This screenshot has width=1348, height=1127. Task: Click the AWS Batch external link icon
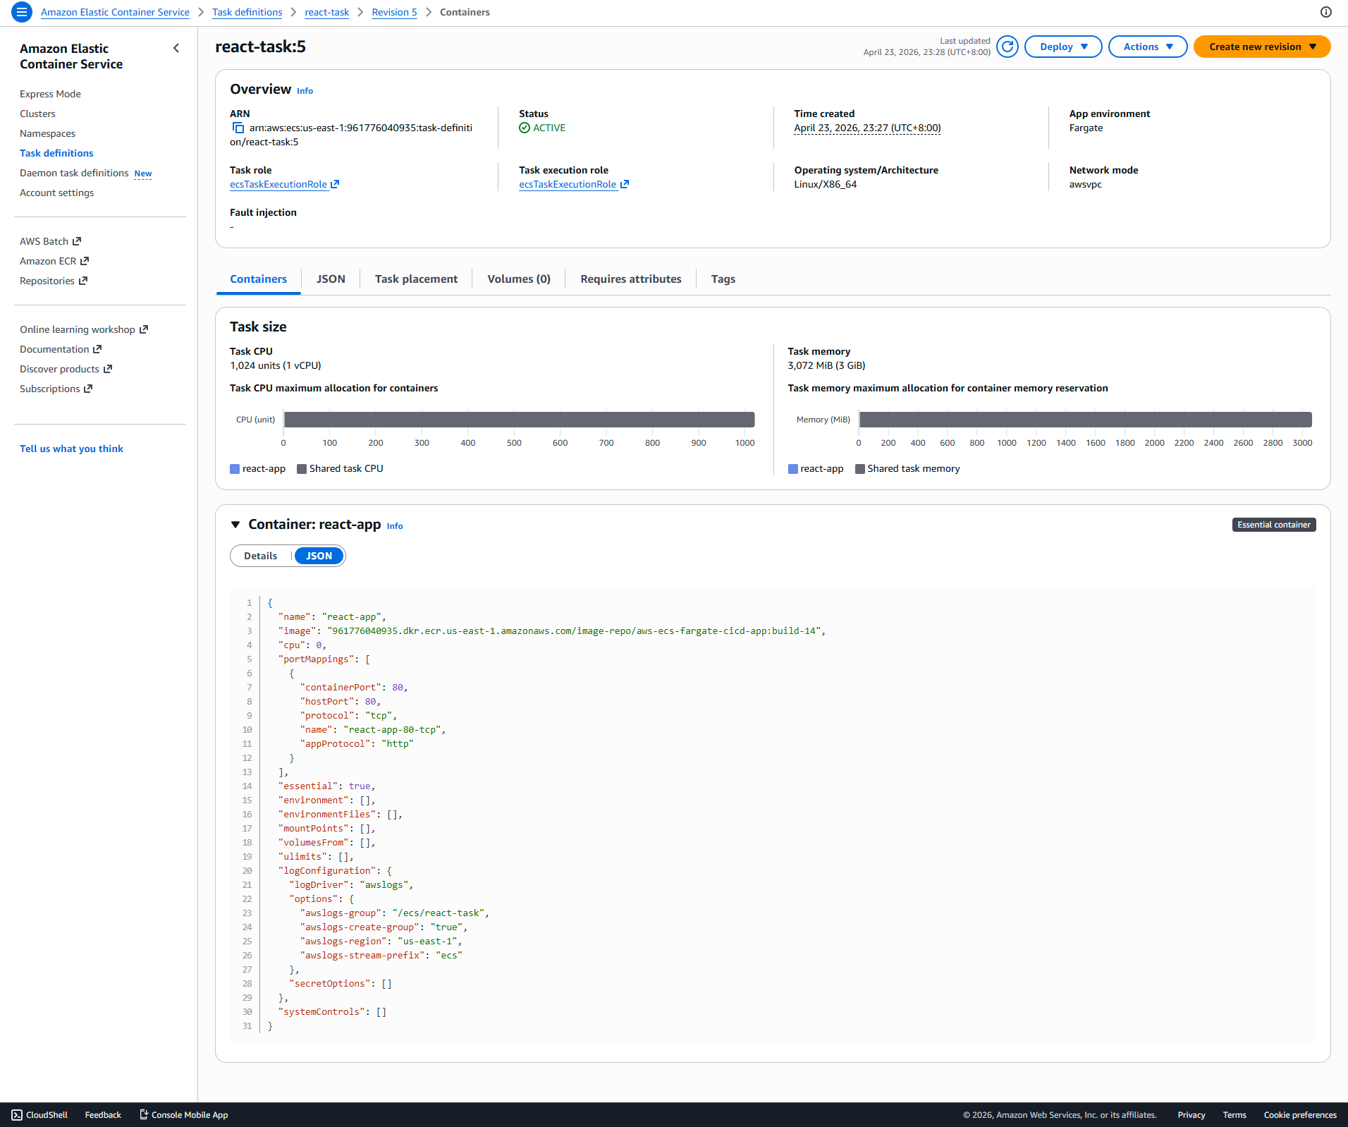[77, 241]
